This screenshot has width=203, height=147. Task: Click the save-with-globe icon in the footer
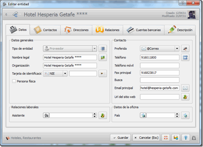(176, 138)
